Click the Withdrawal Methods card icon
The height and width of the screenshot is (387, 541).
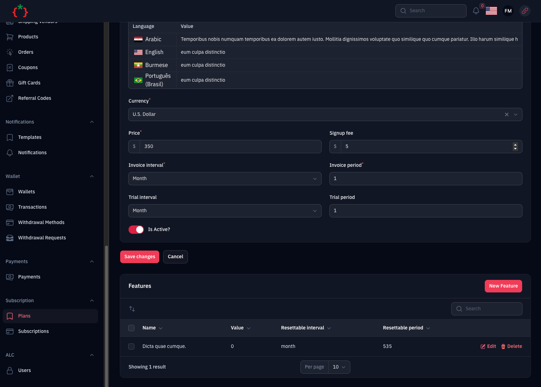[10, 223]
